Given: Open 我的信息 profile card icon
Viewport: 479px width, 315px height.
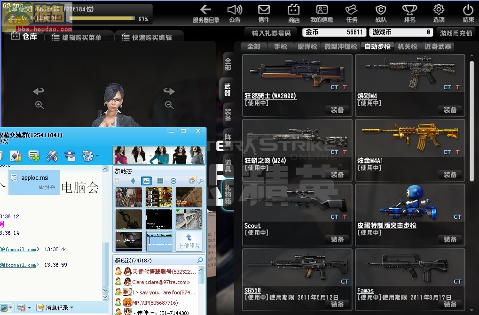Looking at the screenshot, I should tap(322, 14).
